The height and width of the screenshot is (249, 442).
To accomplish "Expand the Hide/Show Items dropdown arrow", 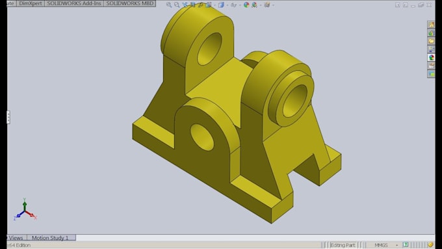I will (x=240, y=5).
